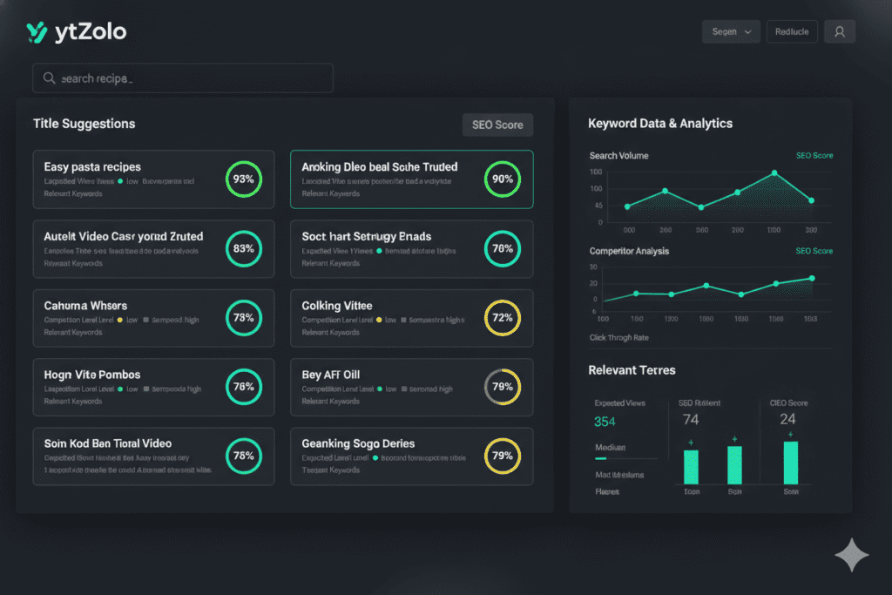The width and height of the screenshot is (892, 595).
Task: Click the peak point on Search Volume chart
Action: pos(774,173)
